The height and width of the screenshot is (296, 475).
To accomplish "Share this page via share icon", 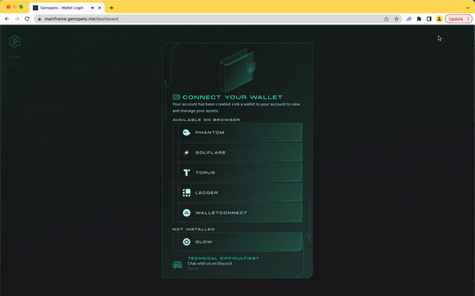I will point(386,19).
